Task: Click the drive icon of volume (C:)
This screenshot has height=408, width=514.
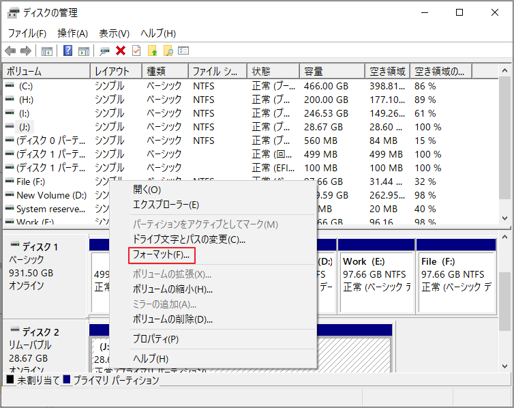Action: pos(10,85)
